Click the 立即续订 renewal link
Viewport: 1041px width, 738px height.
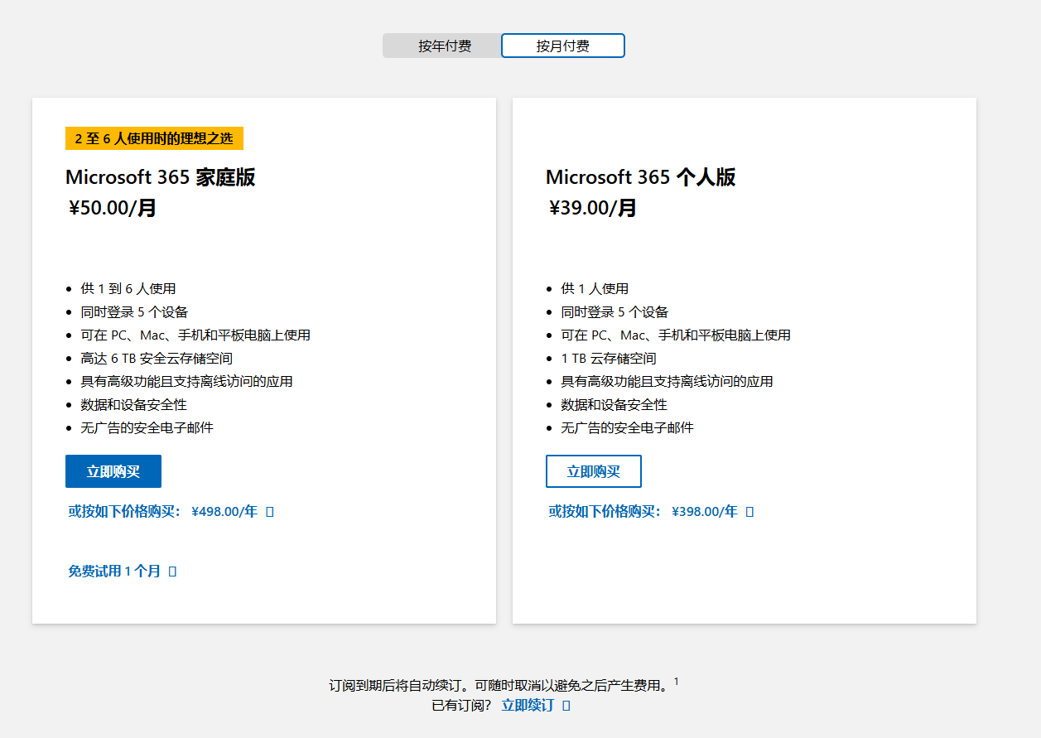click(528, 705)
